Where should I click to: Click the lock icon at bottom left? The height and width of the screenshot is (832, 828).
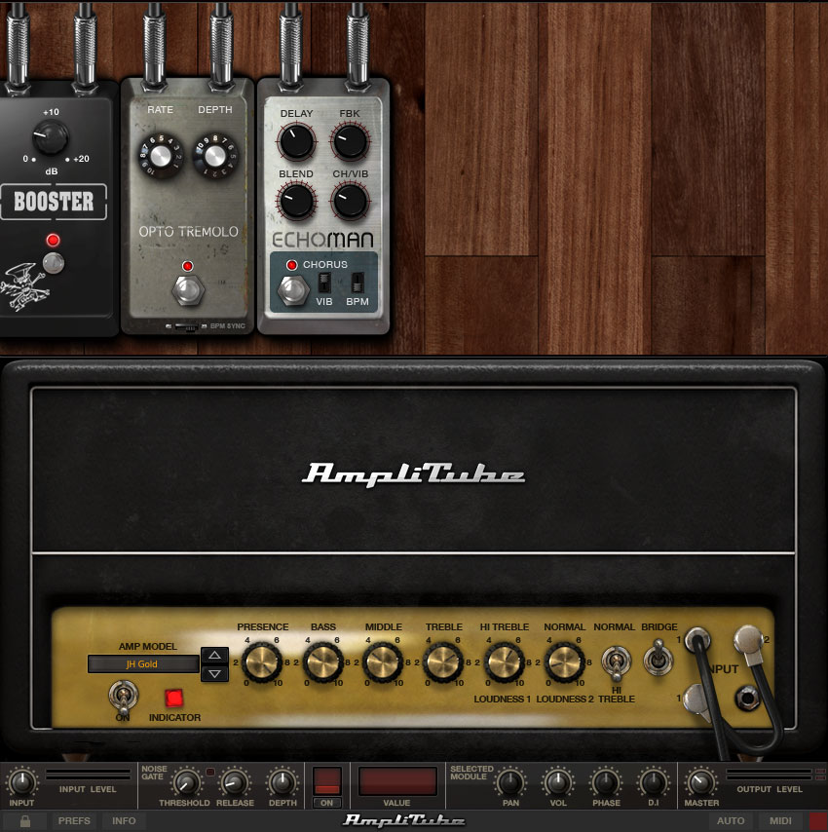click(x=25, y=821)
